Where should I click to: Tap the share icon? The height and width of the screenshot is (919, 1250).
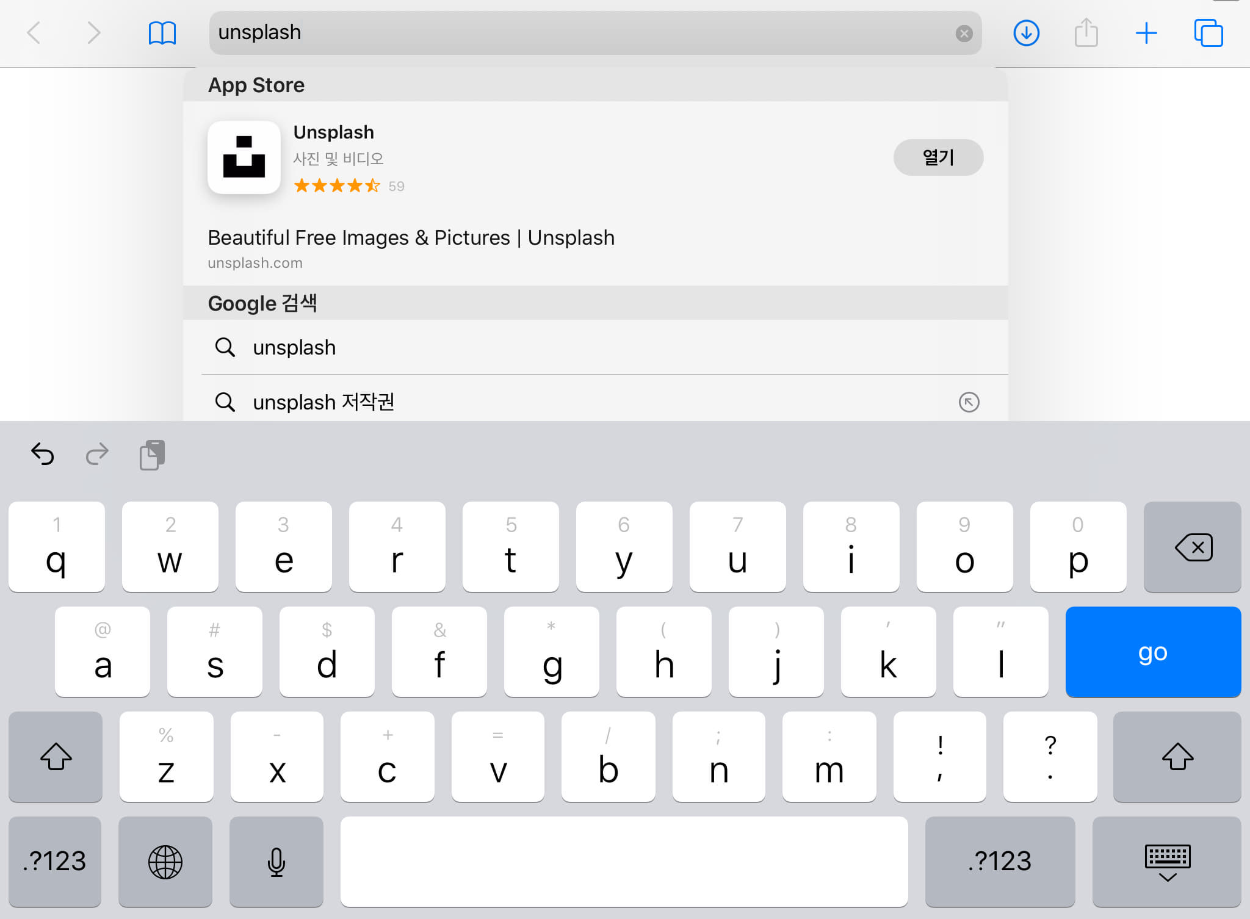(x=1086, y=33)
